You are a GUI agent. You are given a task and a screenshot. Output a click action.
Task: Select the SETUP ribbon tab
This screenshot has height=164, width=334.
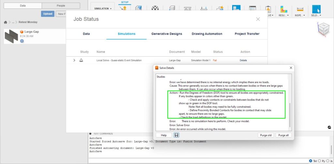pos(125,2)
